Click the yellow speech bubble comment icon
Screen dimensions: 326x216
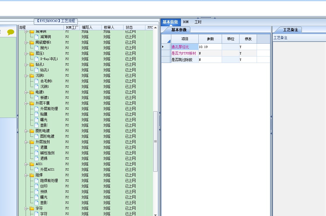10,32
